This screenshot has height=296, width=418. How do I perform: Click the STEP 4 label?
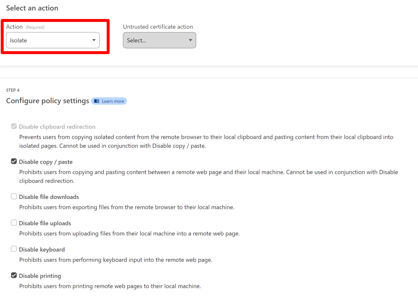pos(13,90)
